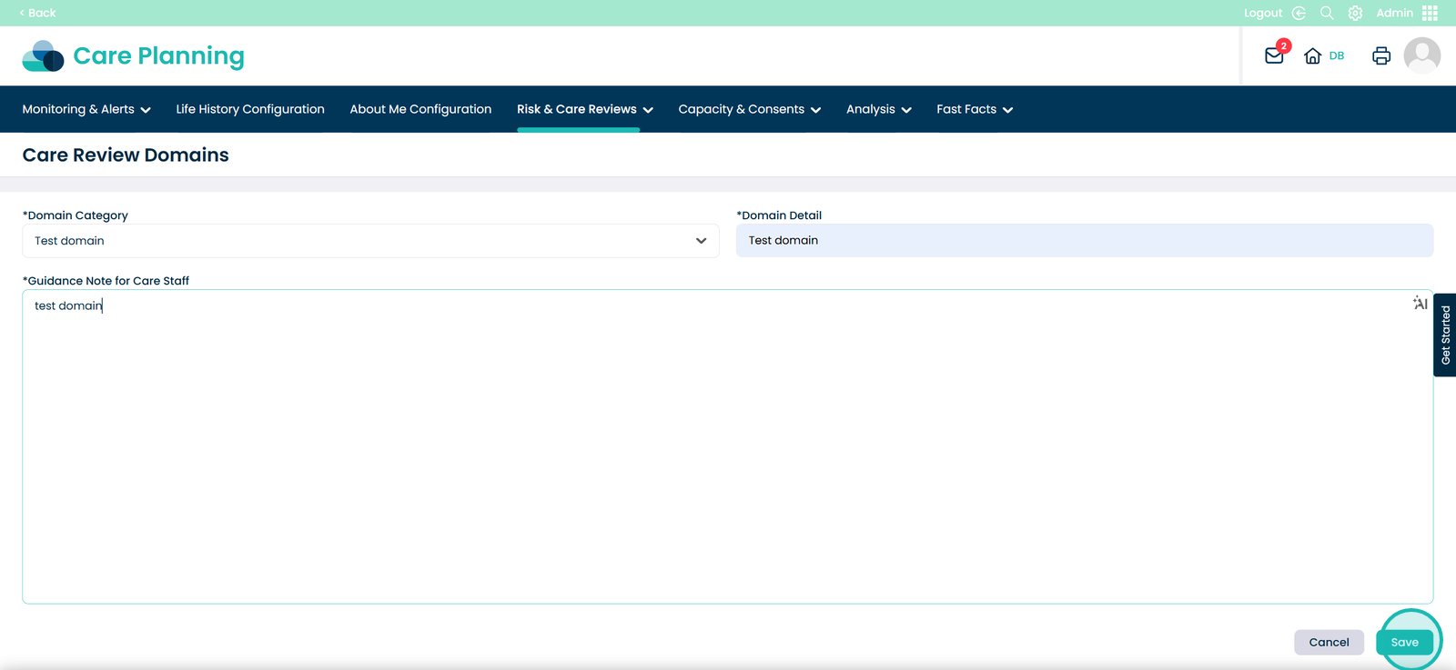Click into the Domain Detail field
Screen dimensions: 1456x670
[x=1084, y=241]
